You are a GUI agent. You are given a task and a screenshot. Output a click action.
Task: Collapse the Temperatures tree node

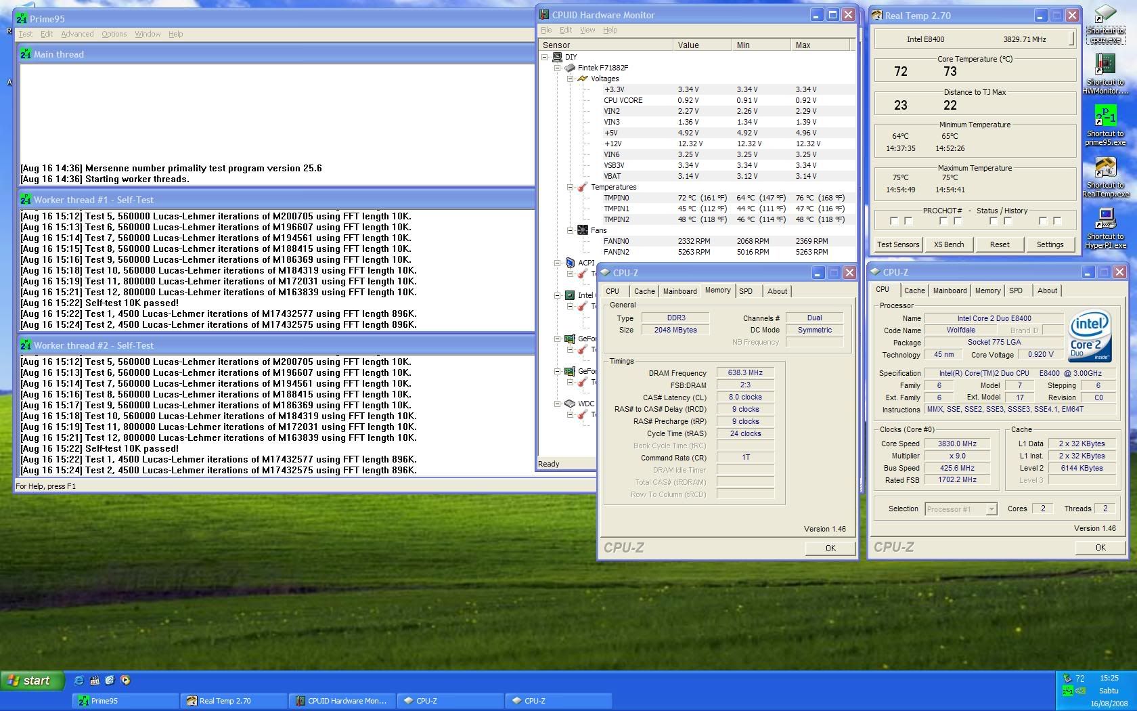tap(570, 187)
